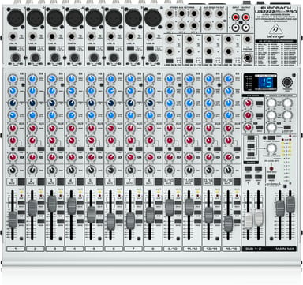
Task: Toggle the top button in the source selection box
Action: coord(251,137)
